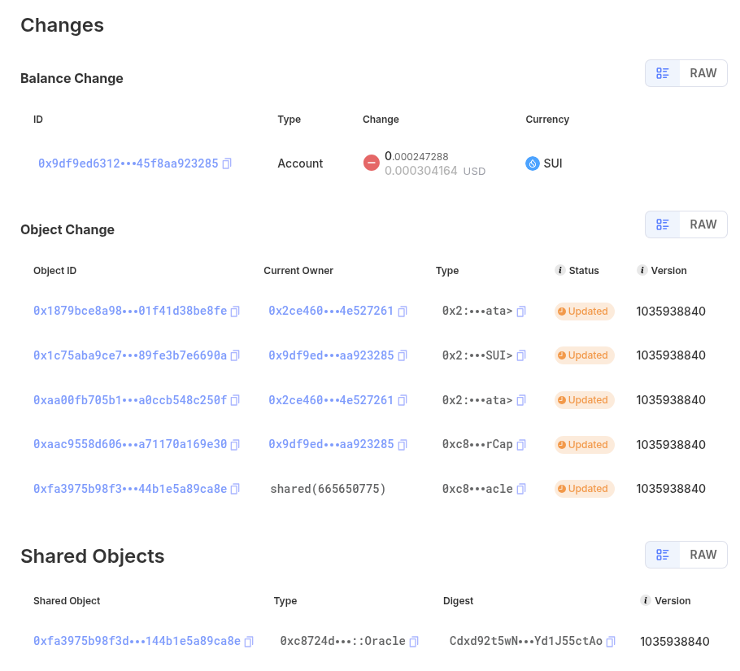The height and width of the screenshot is (671, 740).
Task: Click the Account type cell in Balance Change
Action: [x=300, y=163]
